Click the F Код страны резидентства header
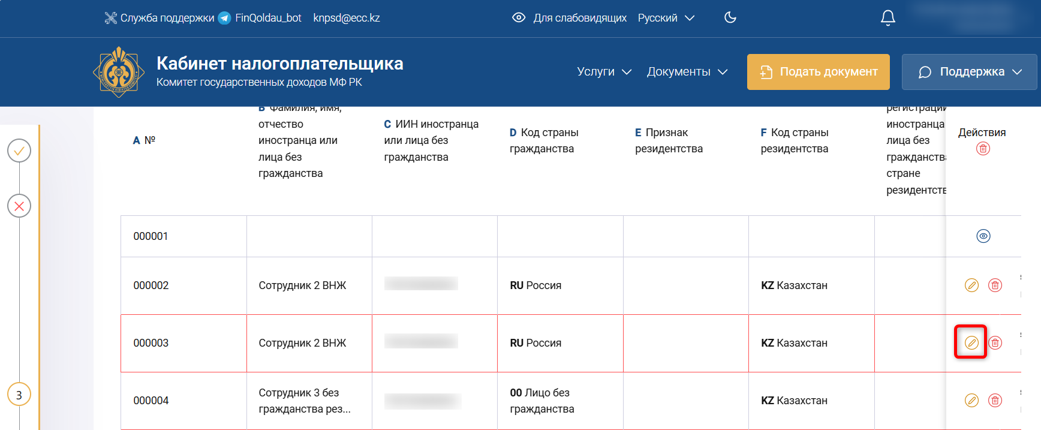Image resolution: width=1041 pixels, height=430 pixels. (795, 140)
